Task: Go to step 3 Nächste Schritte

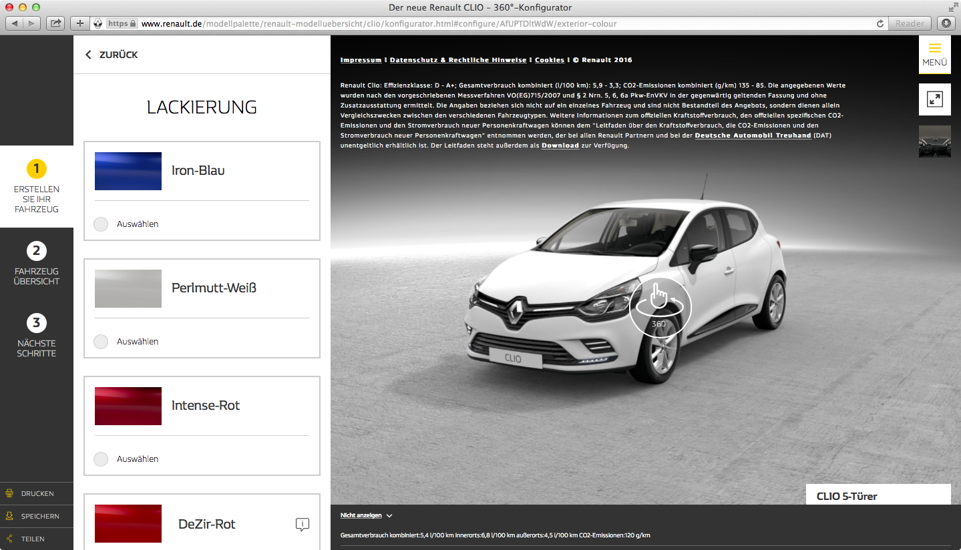Action: coord(37,336)
